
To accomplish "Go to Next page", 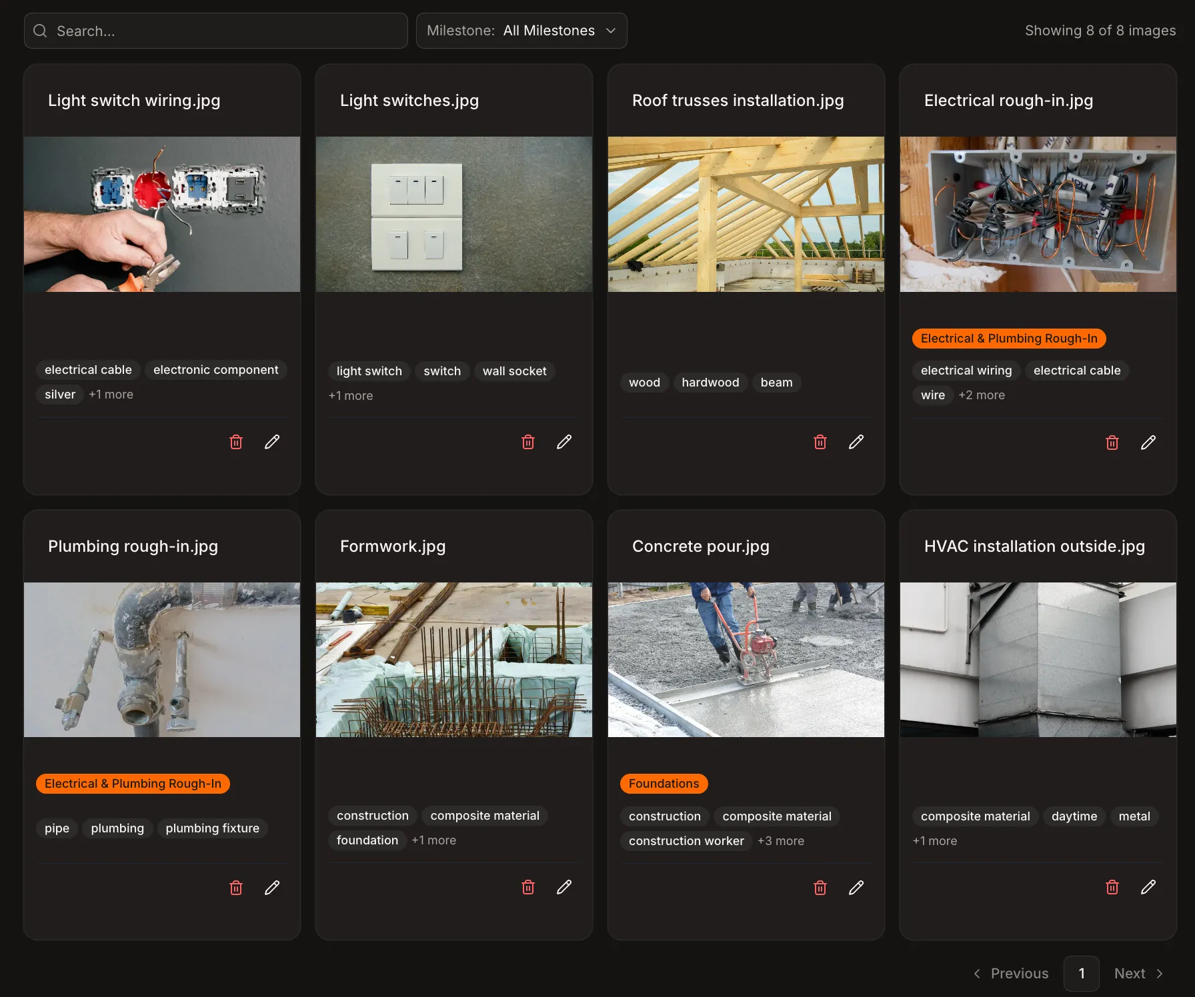I will pos(1140,974).
